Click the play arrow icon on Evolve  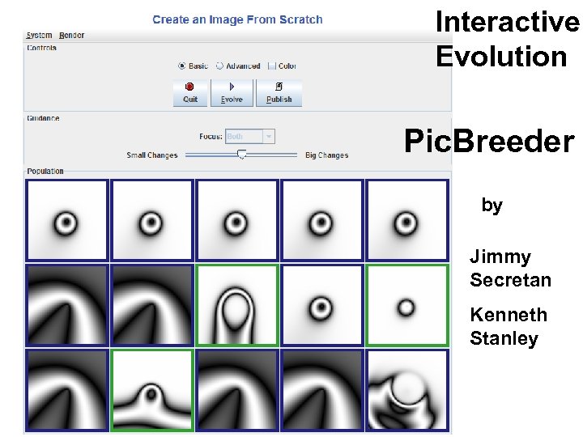click(232, 87)
